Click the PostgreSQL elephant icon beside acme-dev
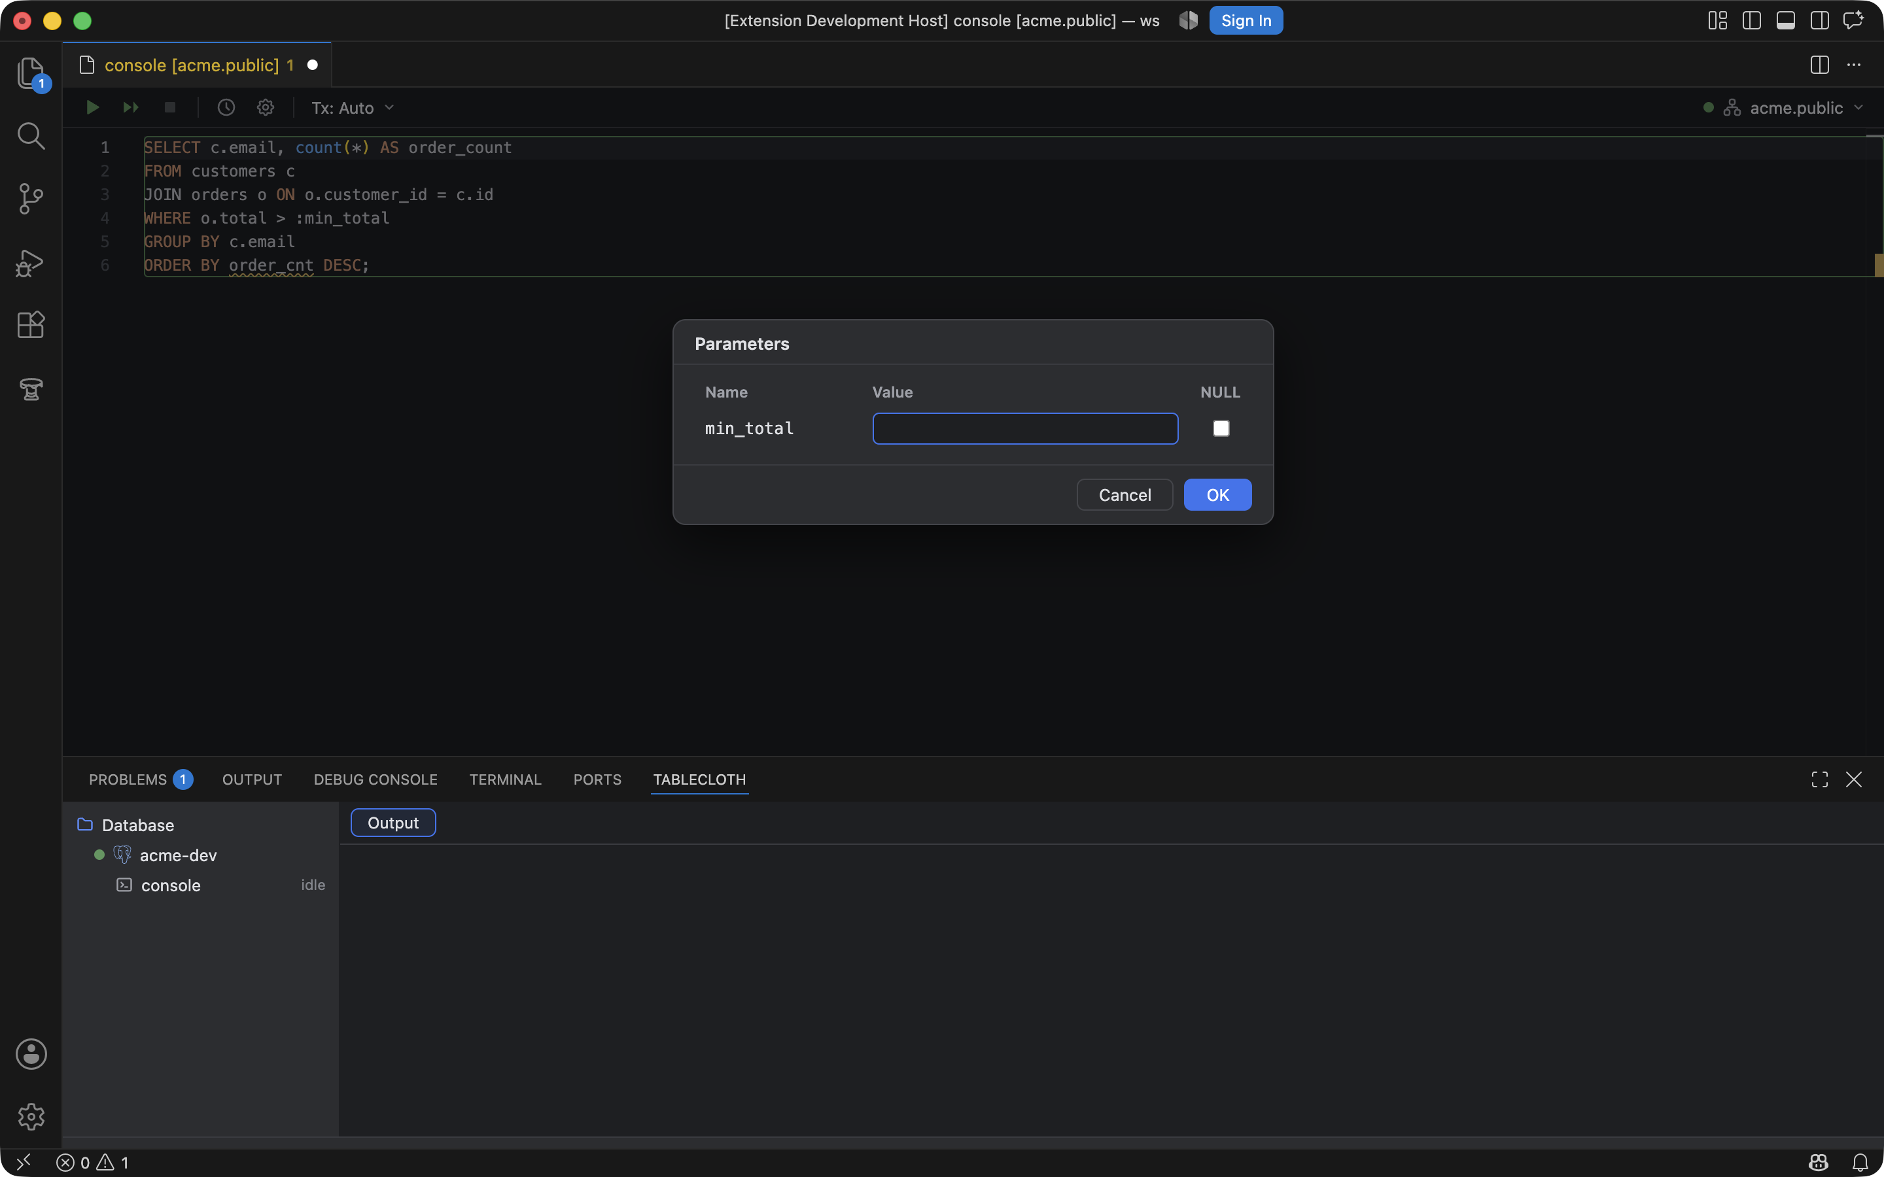The width and height of the screenshot is (1884, 1177). pyautogui.click(x=122, y=855)
